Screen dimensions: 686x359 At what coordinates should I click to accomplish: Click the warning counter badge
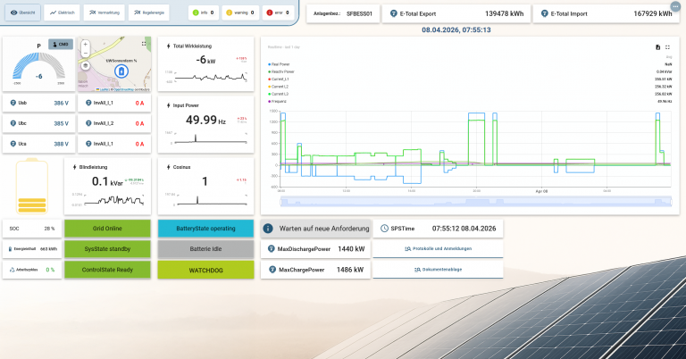coord(241,13)
